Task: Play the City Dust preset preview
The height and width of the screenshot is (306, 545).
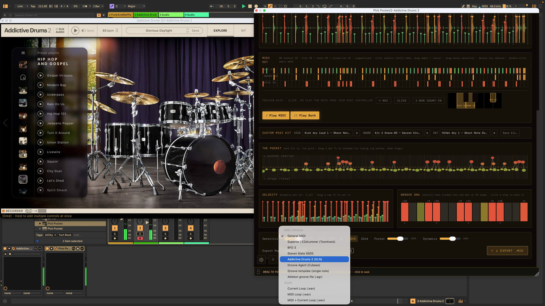Action: click(x=40, y=171)
